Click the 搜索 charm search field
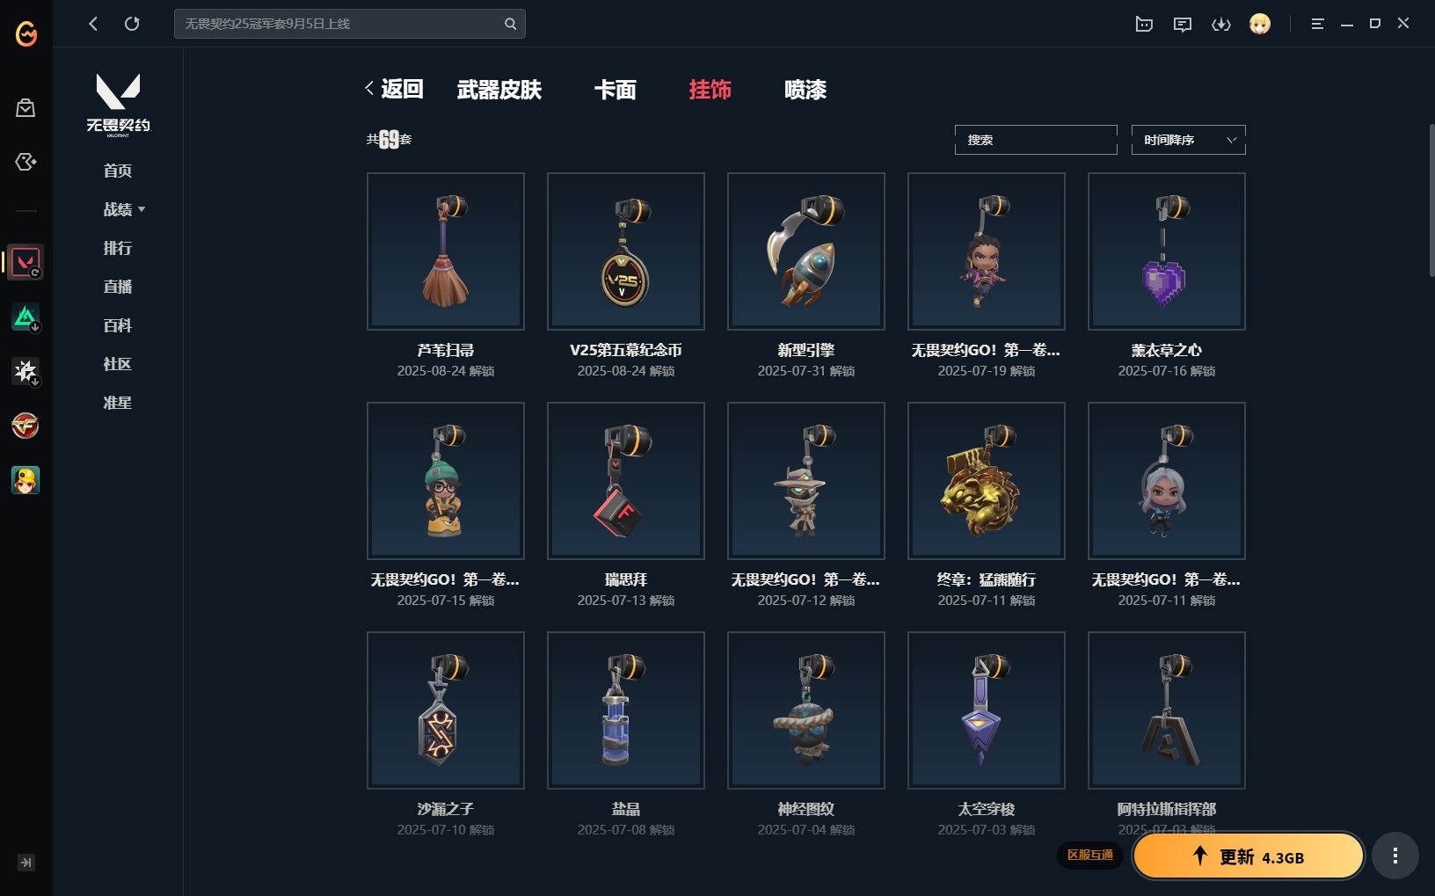1435x896 pixels. (x=1036, y=140)
